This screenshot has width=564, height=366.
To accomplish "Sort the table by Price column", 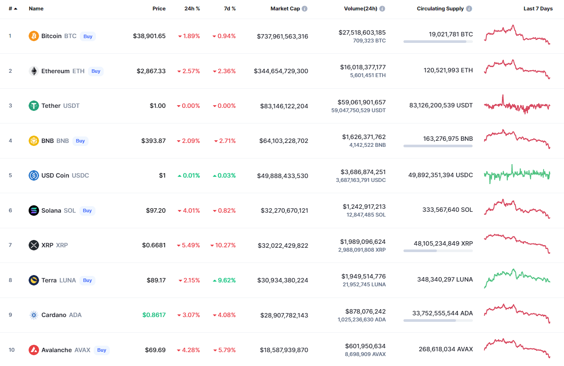I will click(x=159, y=9).
